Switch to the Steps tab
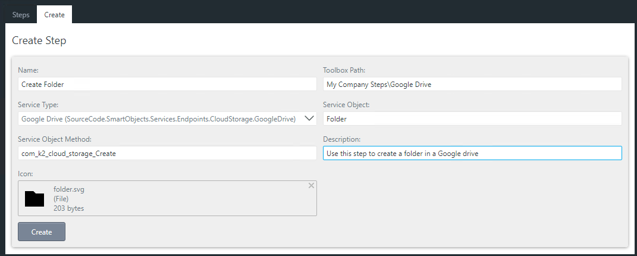The width and height of the screenshot is (637, 256). (21, 15)
